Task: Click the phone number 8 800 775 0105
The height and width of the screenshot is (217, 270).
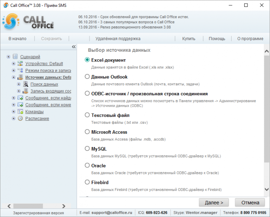Action: [x=253, y=213]
